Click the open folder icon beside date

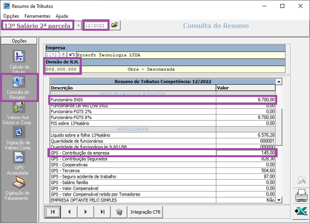(x=115, y=25)
